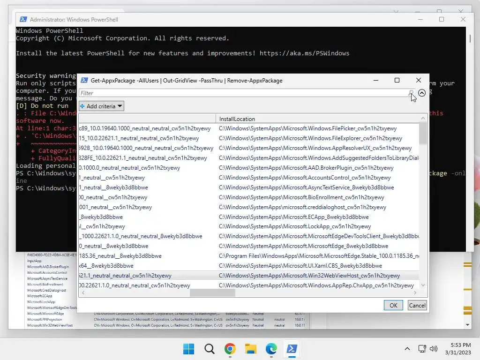
Task: Open the Windows Start menu
Action: pos(188,349)
